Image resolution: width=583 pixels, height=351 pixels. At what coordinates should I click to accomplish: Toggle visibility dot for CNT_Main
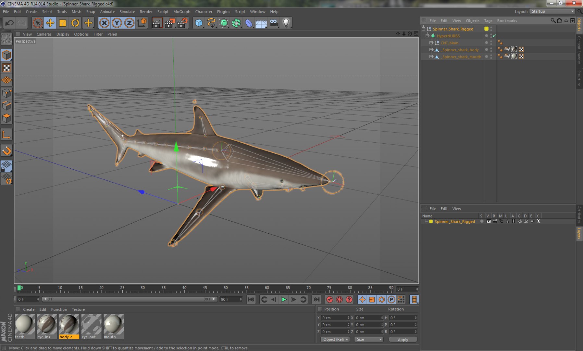491,43
